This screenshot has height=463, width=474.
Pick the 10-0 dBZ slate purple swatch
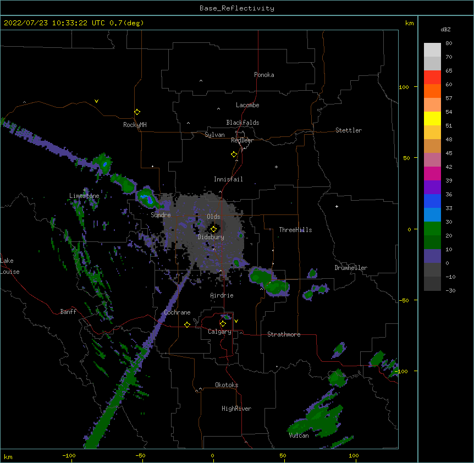pyautogui.click(x=432, y=256)
